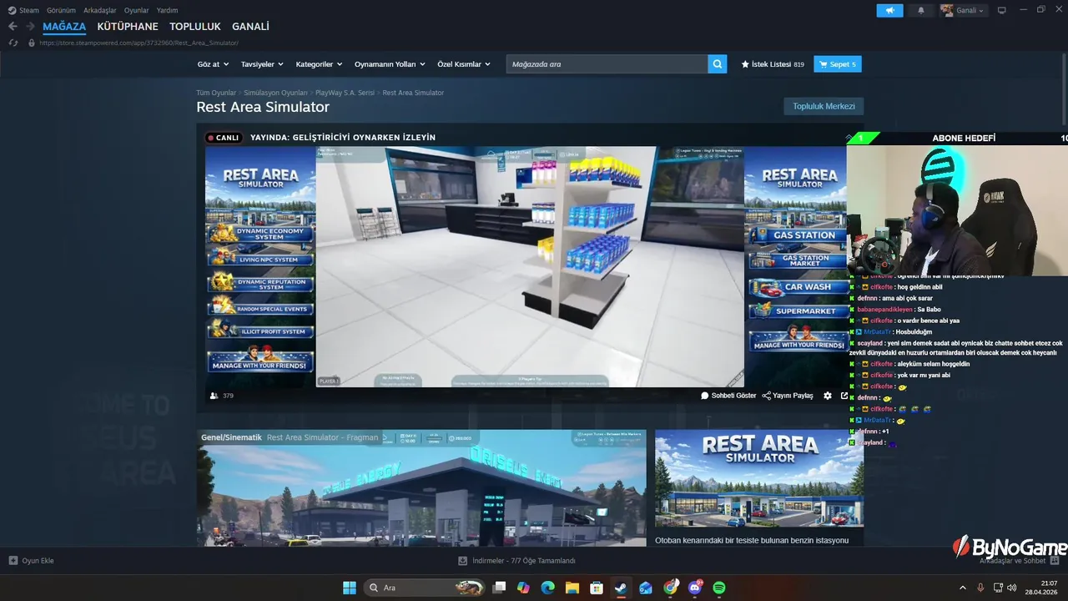The image size is (1068, 601).
Task: Open Microsoft Edge from taskbar
Action: click(547, 588)
